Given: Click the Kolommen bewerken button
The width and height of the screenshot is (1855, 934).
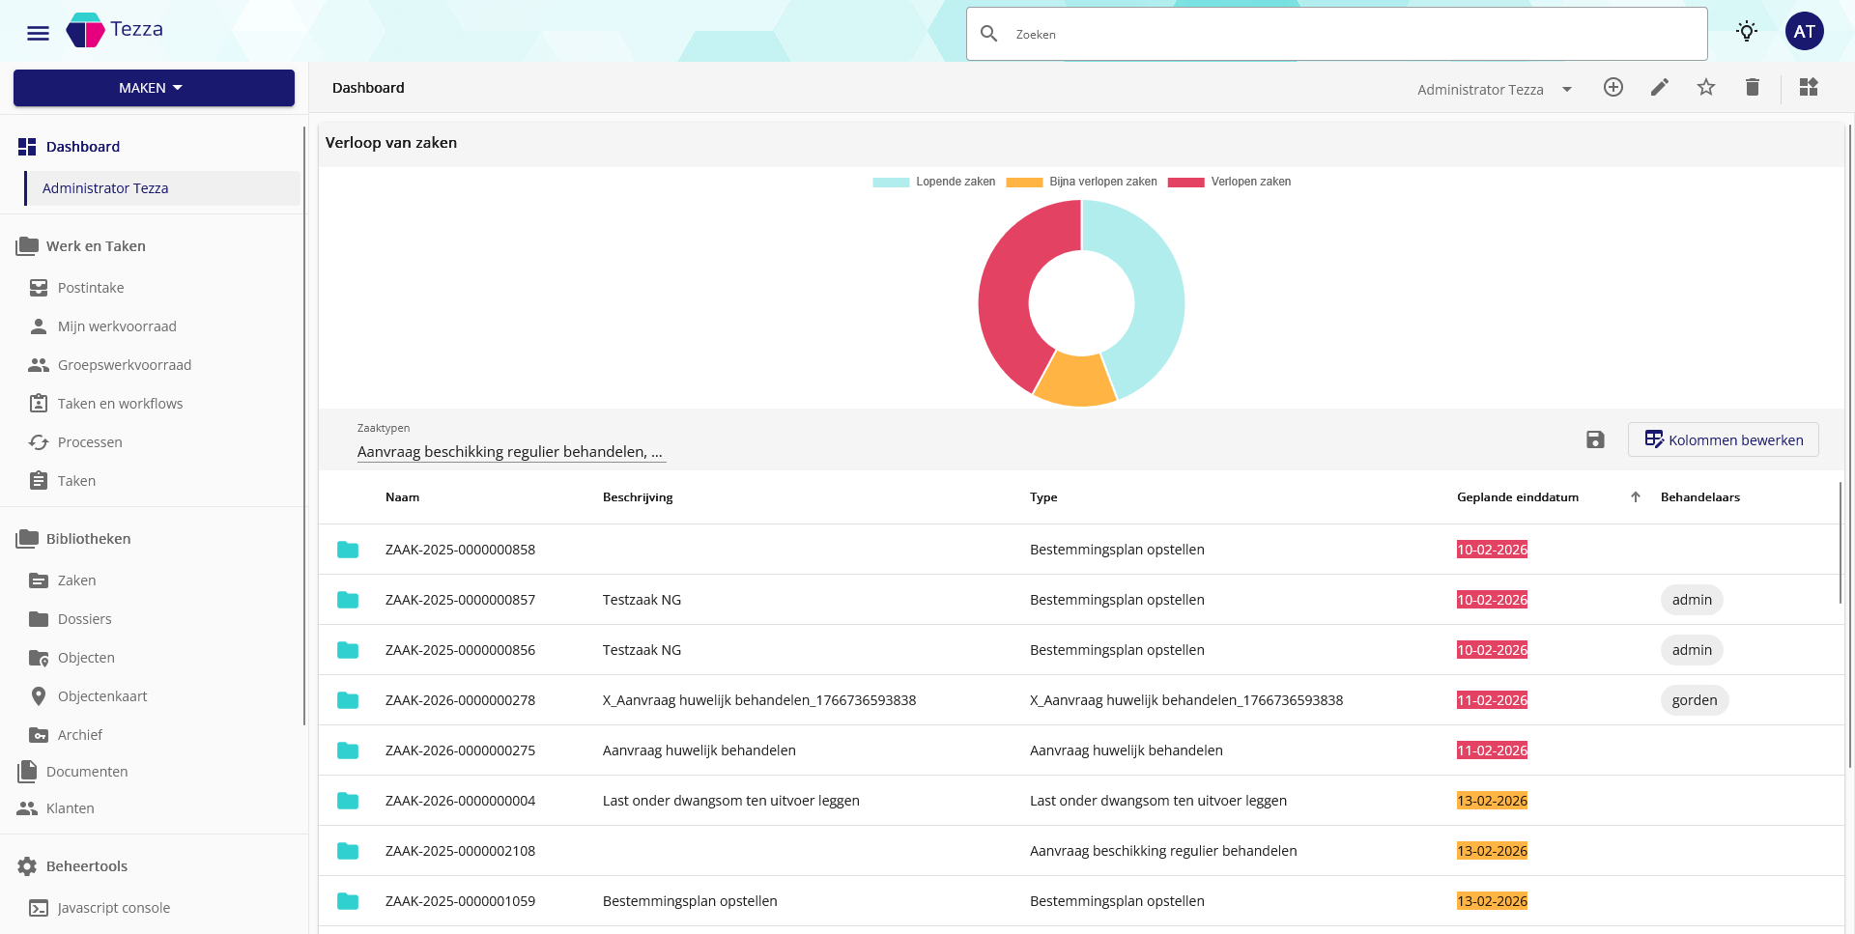Looking at the screenshot, I should (1723, 440).
